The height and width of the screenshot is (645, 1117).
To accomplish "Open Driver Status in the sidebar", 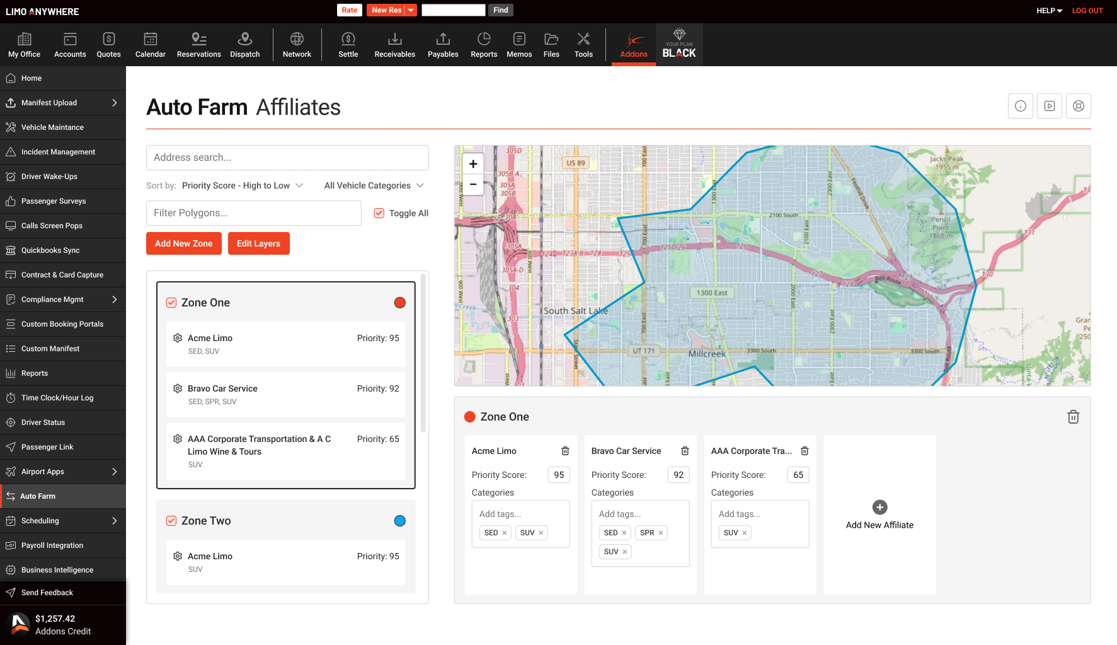I will coord(43,422).
